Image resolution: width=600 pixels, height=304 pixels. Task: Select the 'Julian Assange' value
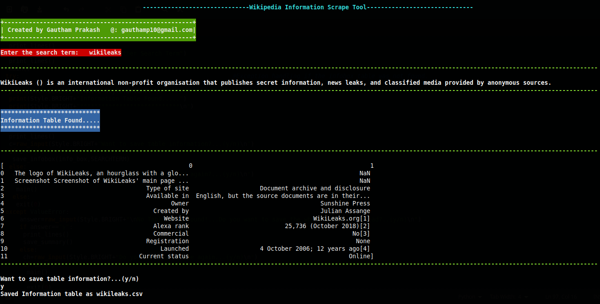(x=345, y=211)
